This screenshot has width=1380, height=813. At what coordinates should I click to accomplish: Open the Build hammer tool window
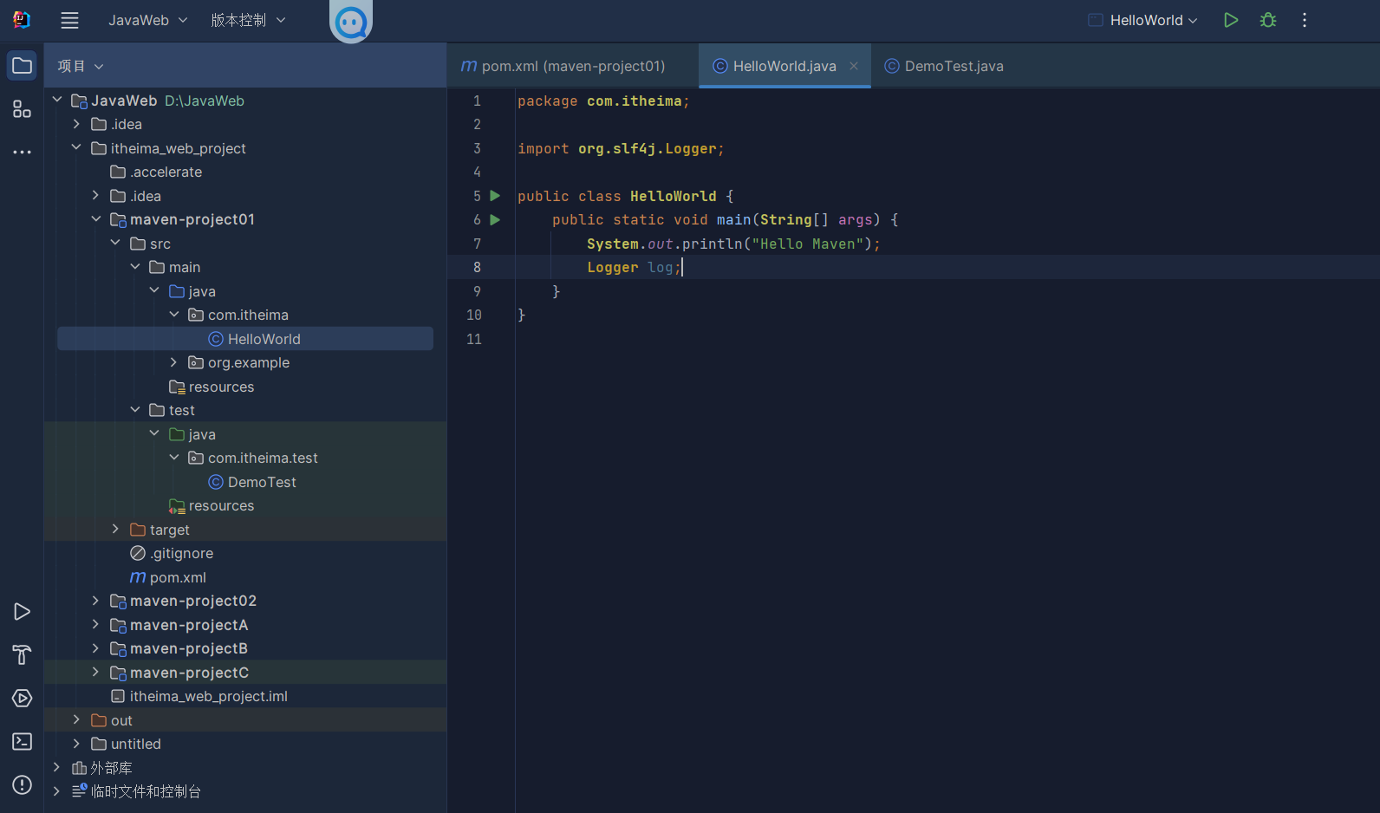[x=22, y=655]
